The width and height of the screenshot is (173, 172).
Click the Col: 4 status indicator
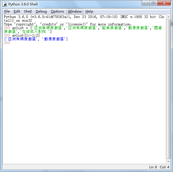tap(164, 167)
